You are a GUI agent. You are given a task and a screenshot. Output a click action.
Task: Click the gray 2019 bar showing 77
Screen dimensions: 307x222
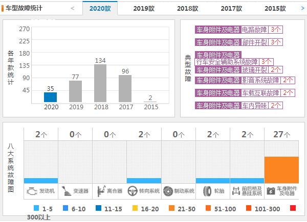tap(75, 91)
